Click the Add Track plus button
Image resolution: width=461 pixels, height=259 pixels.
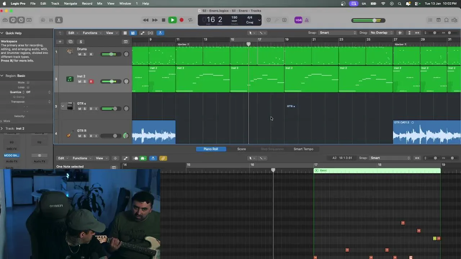pyautogui.click(x=60, y=42)
